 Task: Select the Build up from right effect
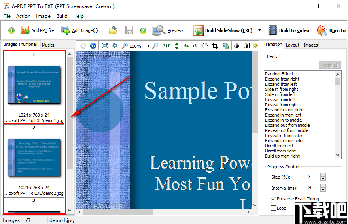pos(282,156)
